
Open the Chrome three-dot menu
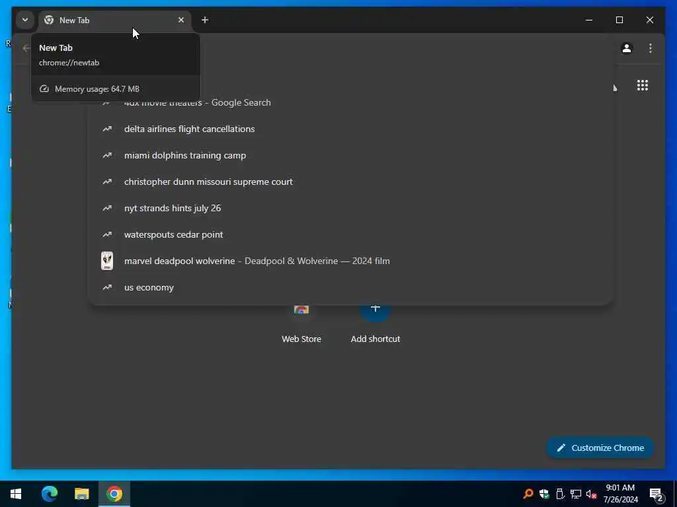tap(651, 48)
